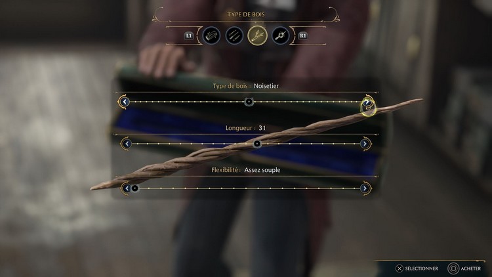Click the R1 next category prompt
This screenshot has width=492, height=277.
[x=303, y=36]
